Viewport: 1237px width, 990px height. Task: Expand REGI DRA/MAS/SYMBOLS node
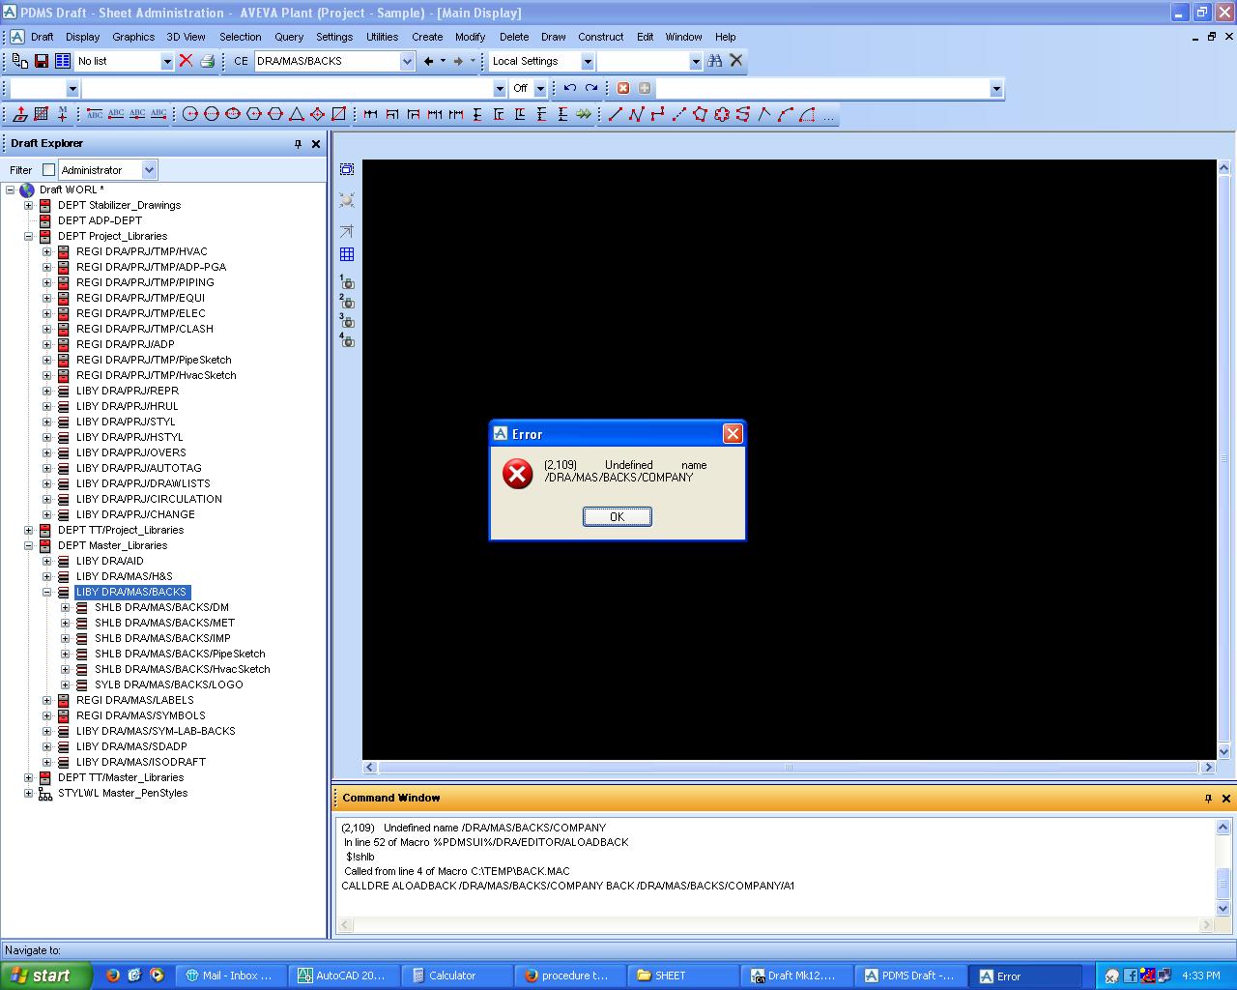click(46, 715)
